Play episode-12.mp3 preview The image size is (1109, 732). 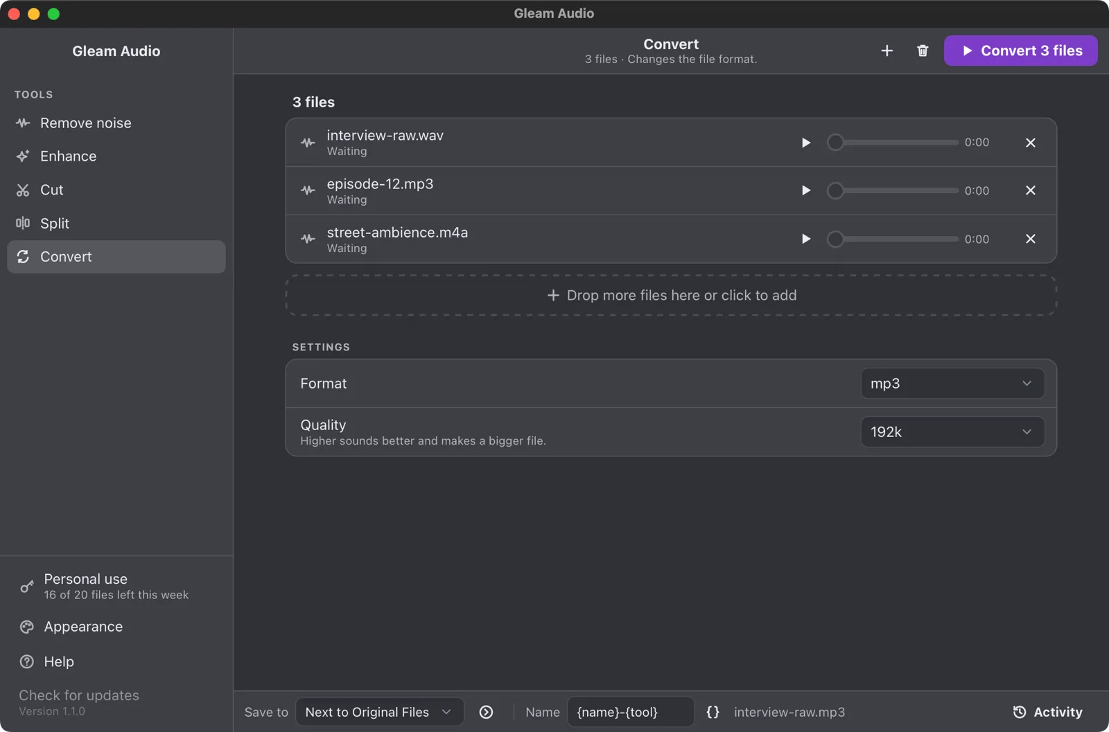coord(805,190)
